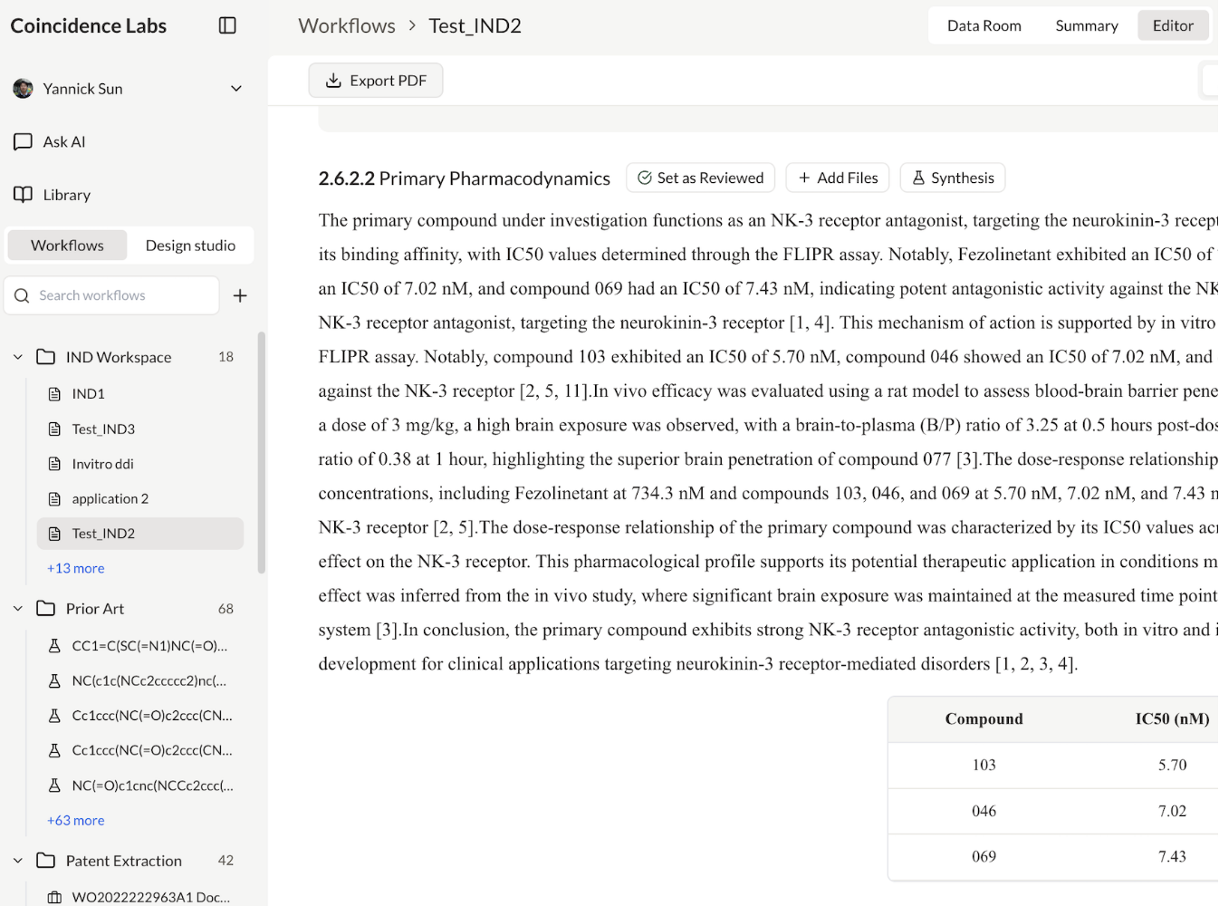Collapse the Prior Art folder
The height and width of the screenshot is (906, 1219).
[x=18, y=609]
